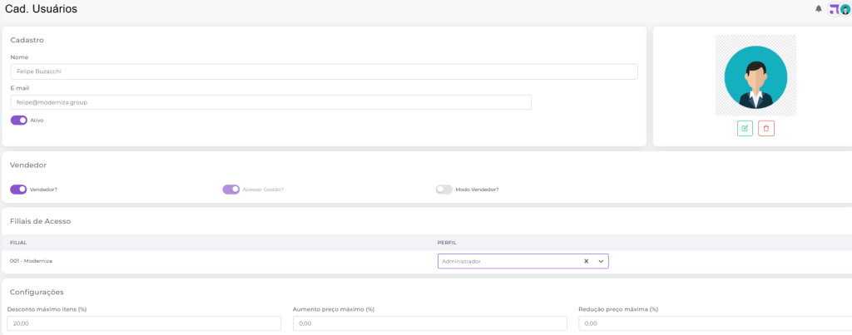Click the Cadastro section heading
The height and width of the screenshot is (335, 852).
tap(27, 40)
